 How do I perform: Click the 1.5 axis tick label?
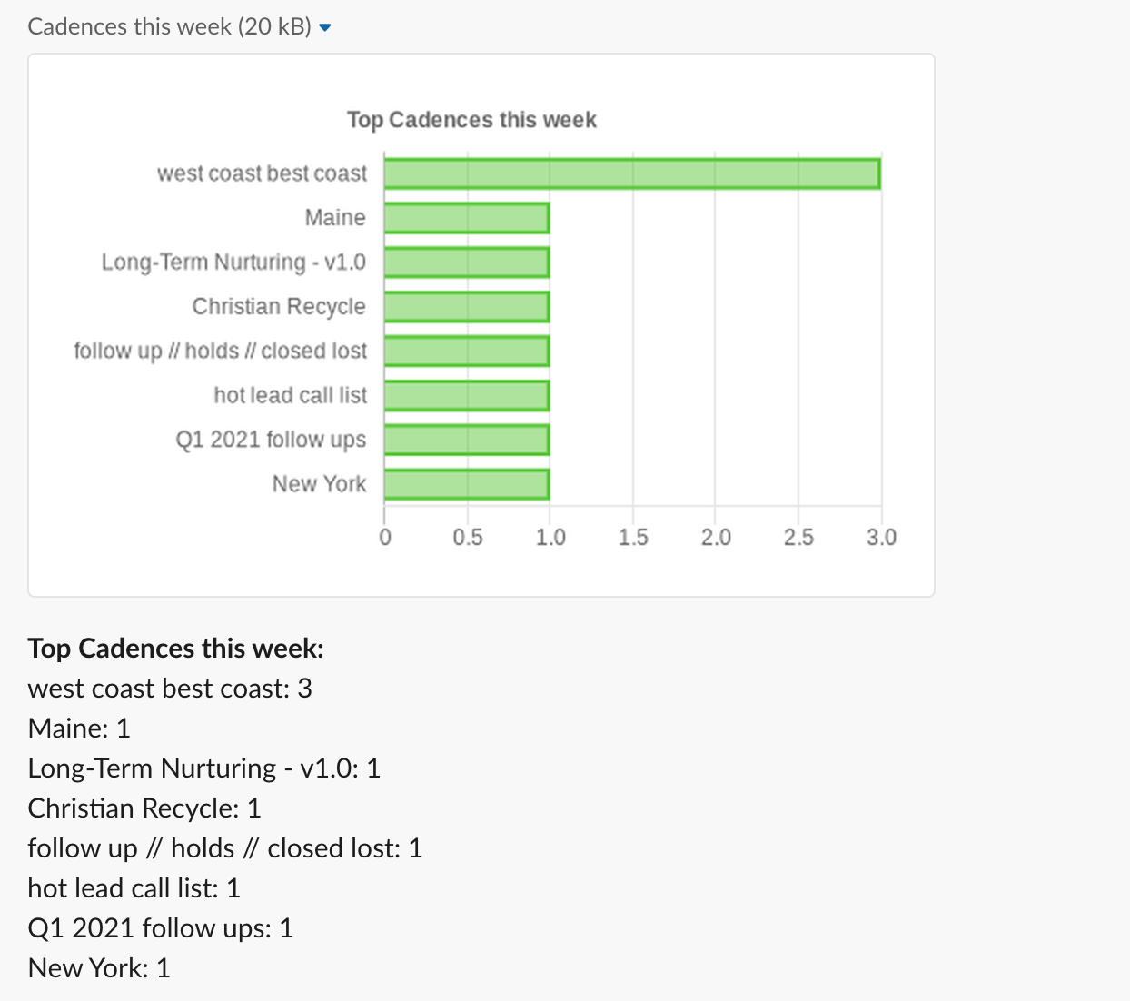[x=633, y=538]
